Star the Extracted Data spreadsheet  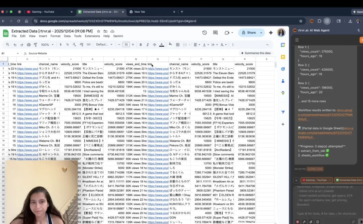98,31
